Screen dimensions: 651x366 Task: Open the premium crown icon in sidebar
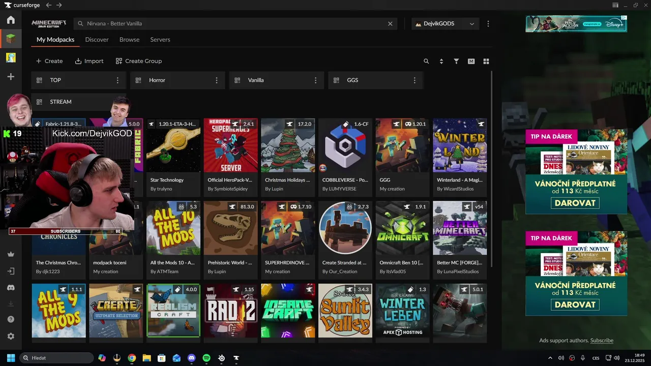tap(11, 254)
